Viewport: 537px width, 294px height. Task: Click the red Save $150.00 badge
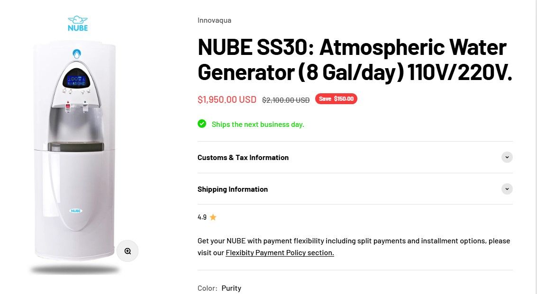(x=336, y=99)
